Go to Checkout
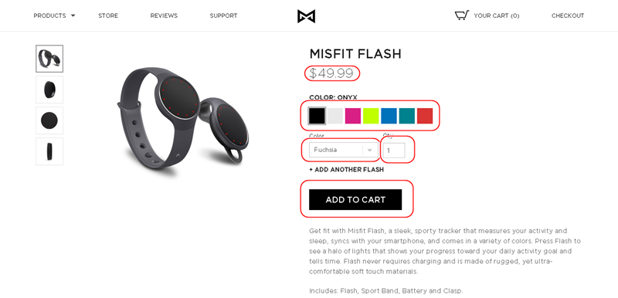 click(568, 15)
